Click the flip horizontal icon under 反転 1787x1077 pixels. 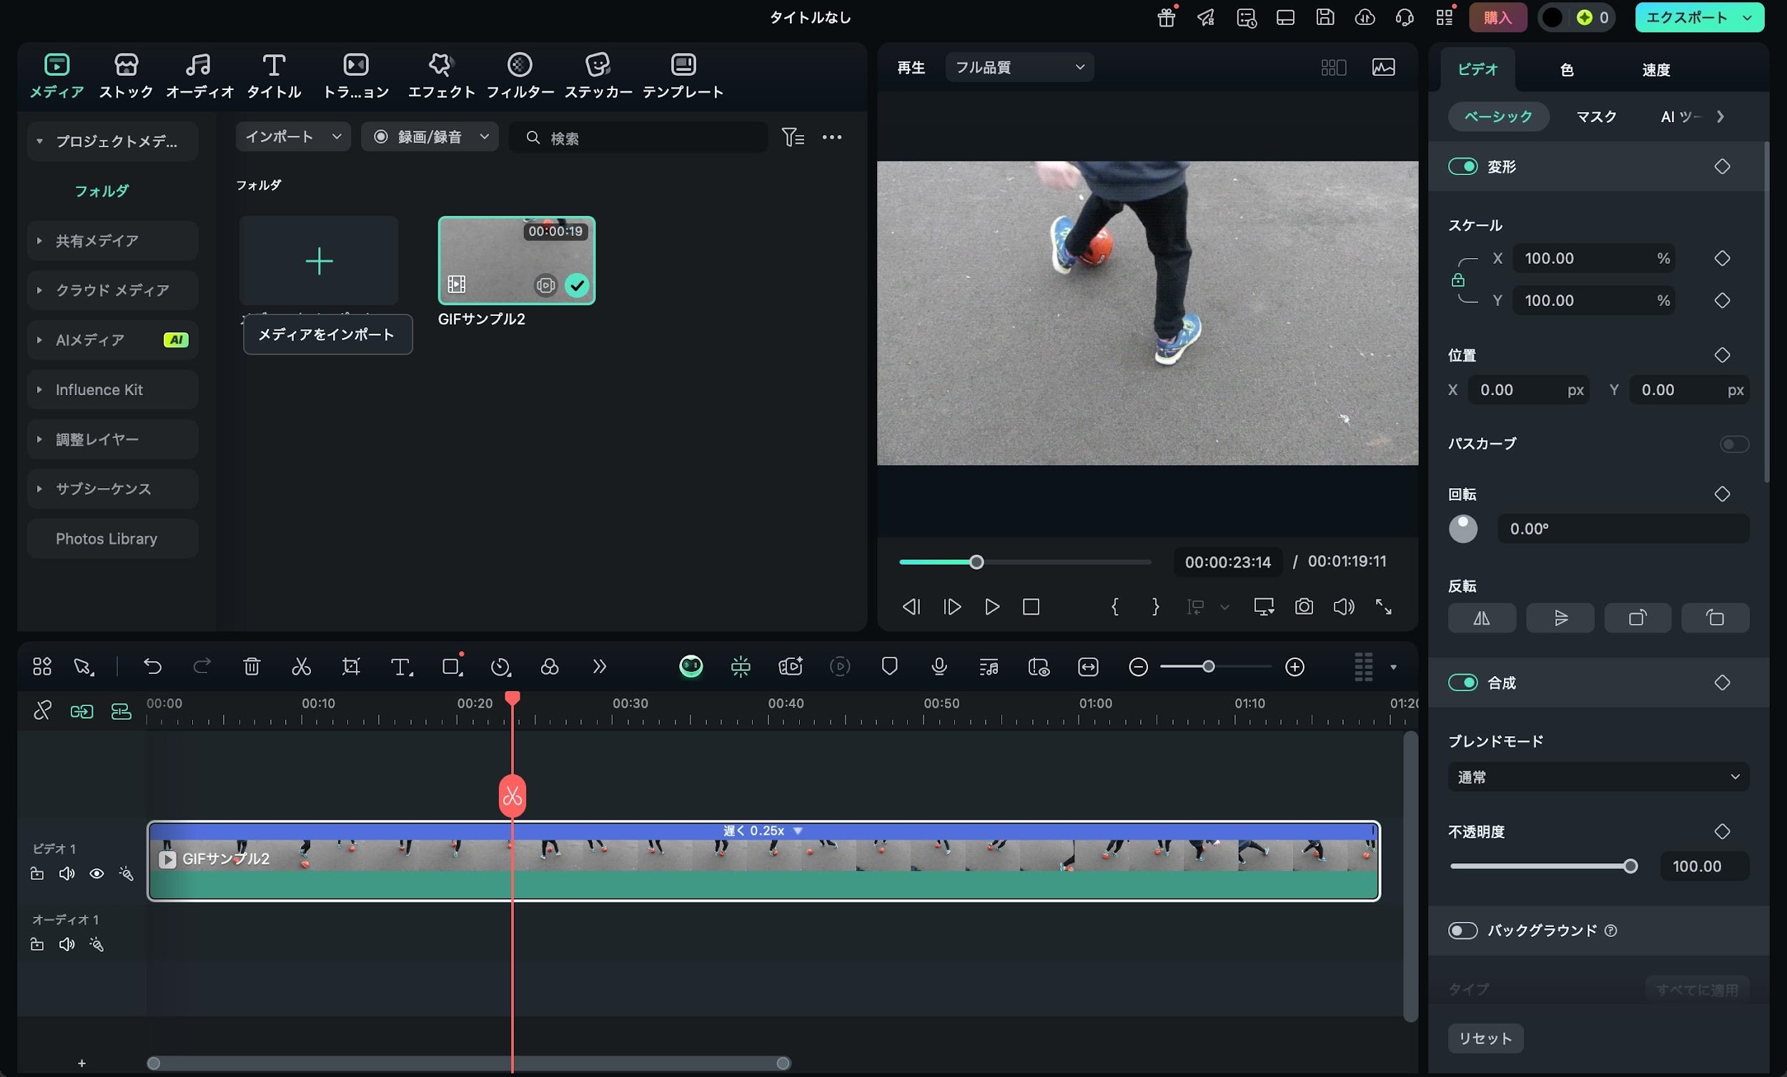(x=1482, y=618)
